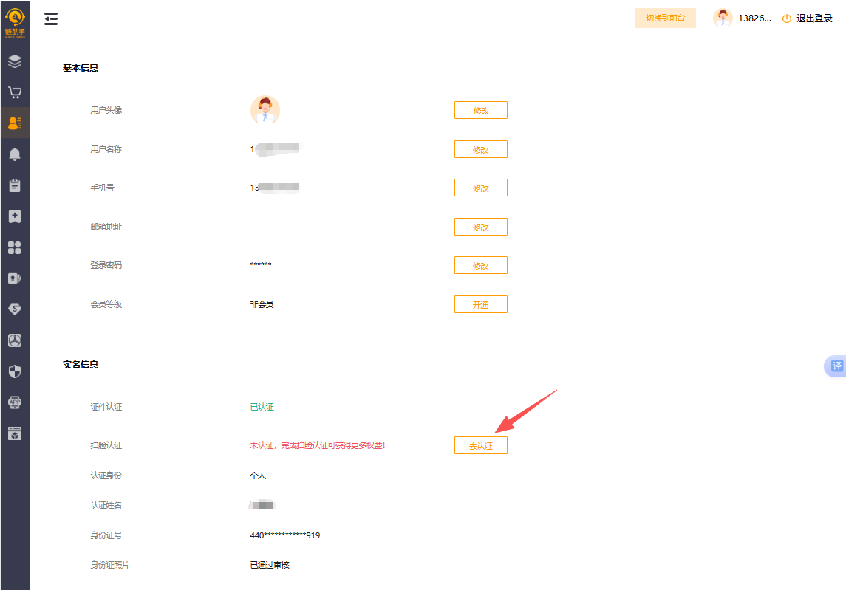This screenshot has width=846, height=590.
Task: Click the box package icon in sidebar
Action: tap(15, 433)
